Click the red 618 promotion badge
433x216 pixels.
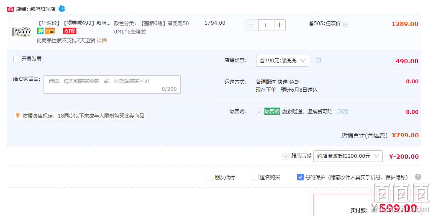click(69, 31)
